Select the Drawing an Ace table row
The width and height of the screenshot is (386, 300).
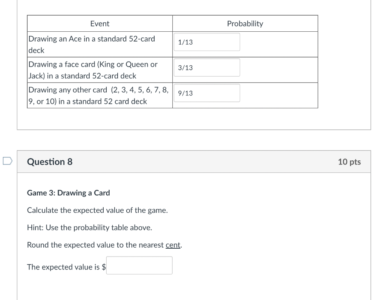[x=100, y=44]
